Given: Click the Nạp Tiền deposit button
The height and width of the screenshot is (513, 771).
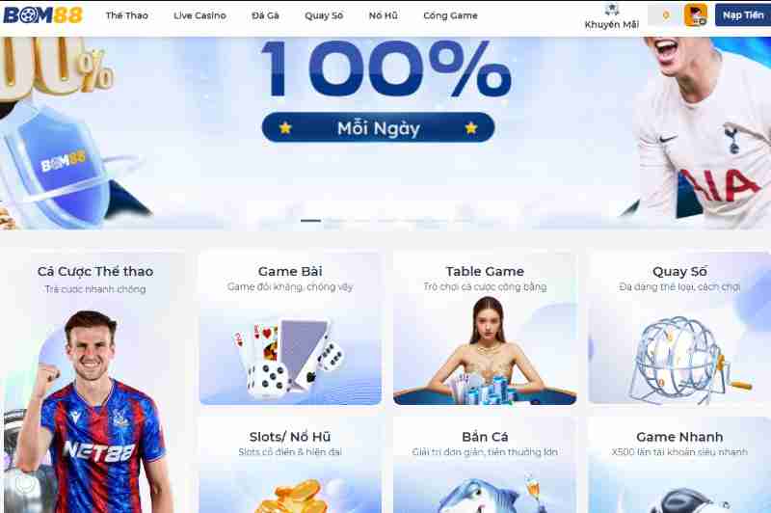Looking at the screenshot, I should coord(743,15).
